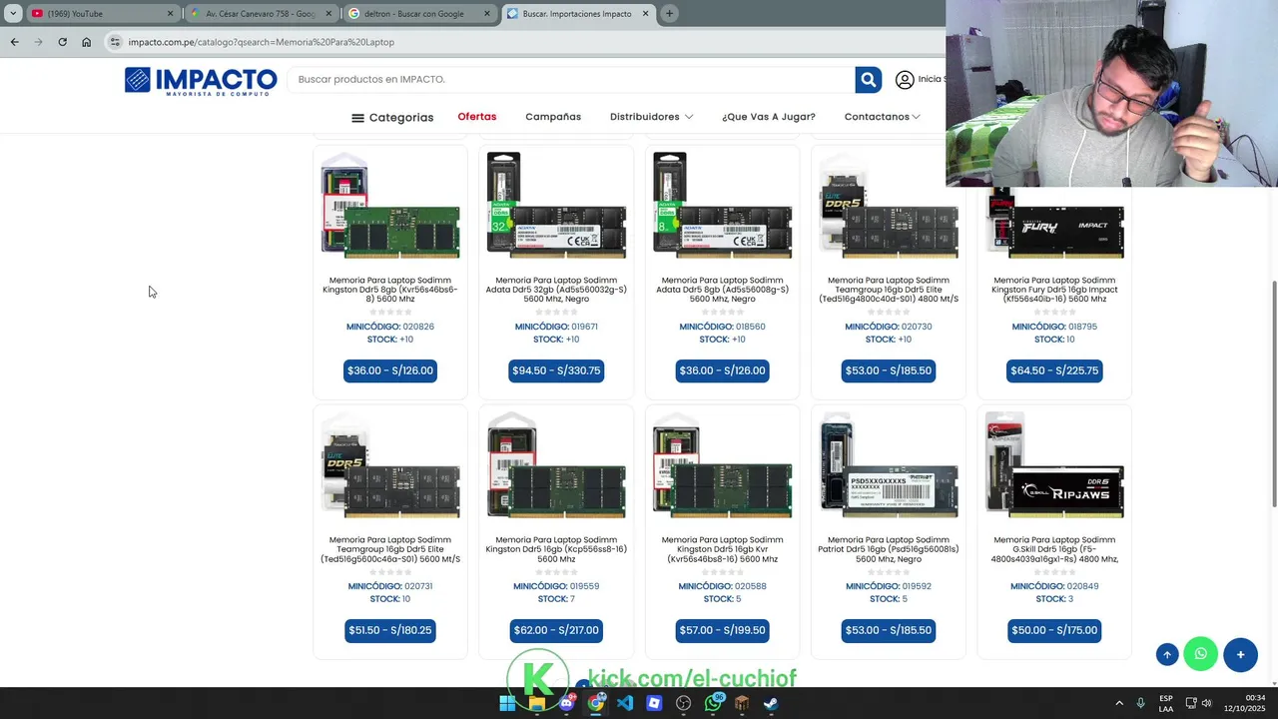Click the blue plus floating button
Image resolution: width=1278 pixels, height=719 pixels.
pos(1240,654)
